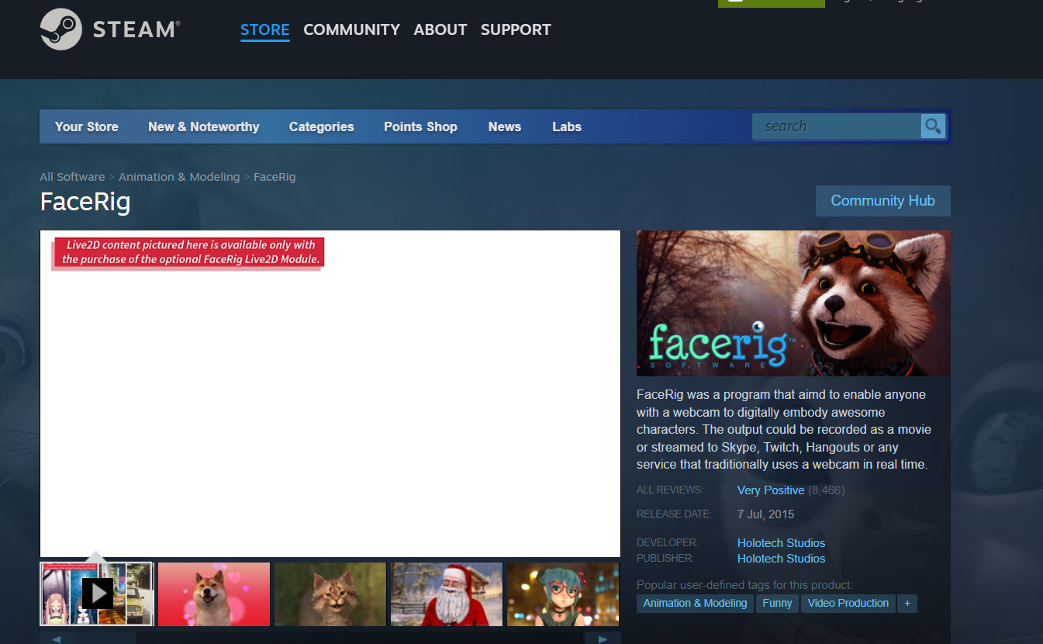Follow the Animation & Modeling breadcrumb
Image resolution: width=1043 pixels, height=644 pixels.
[x=179, y=177]
